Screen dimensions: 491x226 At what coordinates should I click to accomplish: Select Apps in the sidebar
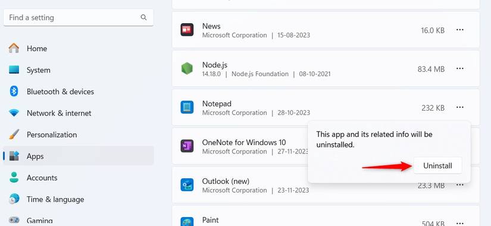79,156
